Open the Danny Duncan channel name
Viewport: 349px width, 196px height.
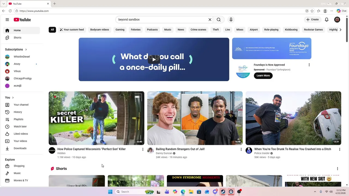click(164, 153)
